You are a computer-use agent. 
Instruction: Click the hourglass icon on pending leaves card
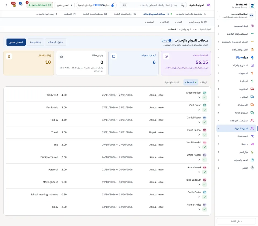(9, 56)
